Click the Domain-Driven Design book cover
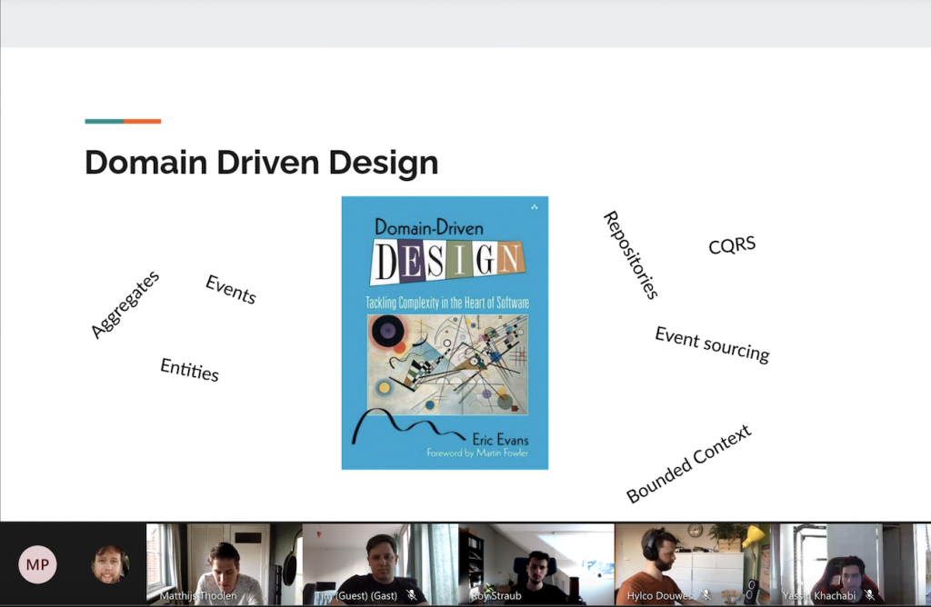The height and width of the screenshot is (607, 931). pos(445,333)
